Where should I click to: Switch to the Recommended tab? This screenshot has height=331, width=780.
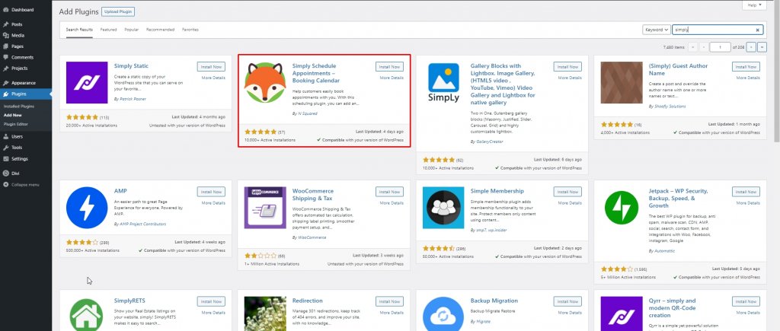(160, 30)
